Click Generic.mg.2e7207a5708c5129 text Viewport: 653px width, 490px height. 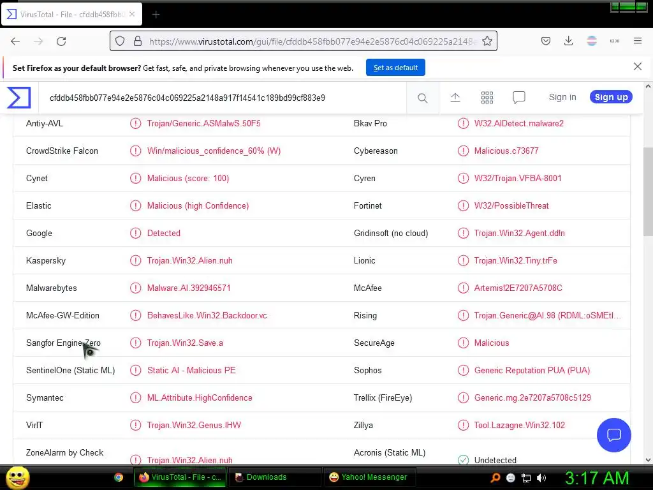532,398
